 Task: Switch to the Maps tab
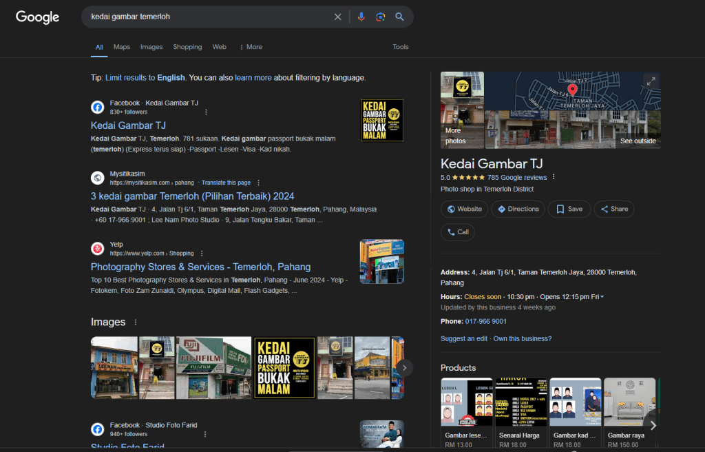click(x=122, y=47)
